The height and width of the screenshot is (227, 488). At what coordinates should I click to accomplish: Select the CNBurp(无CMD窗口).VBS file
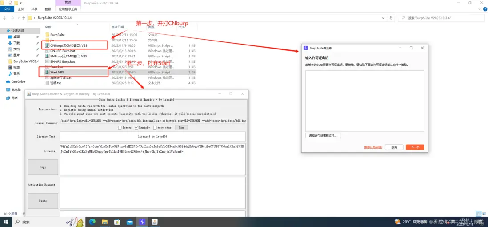pyautogui.click(x=68, y=45)
